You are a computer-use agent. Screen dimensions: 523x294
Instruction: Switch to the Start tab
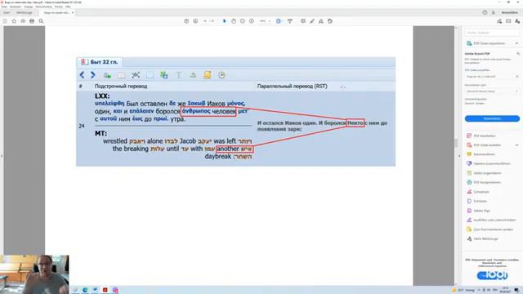(x=7, y=13)
